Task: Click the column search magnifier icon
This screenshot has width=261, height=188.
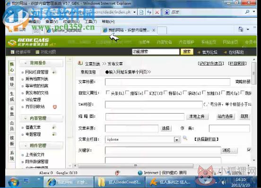Action: [x=185, y=138]
